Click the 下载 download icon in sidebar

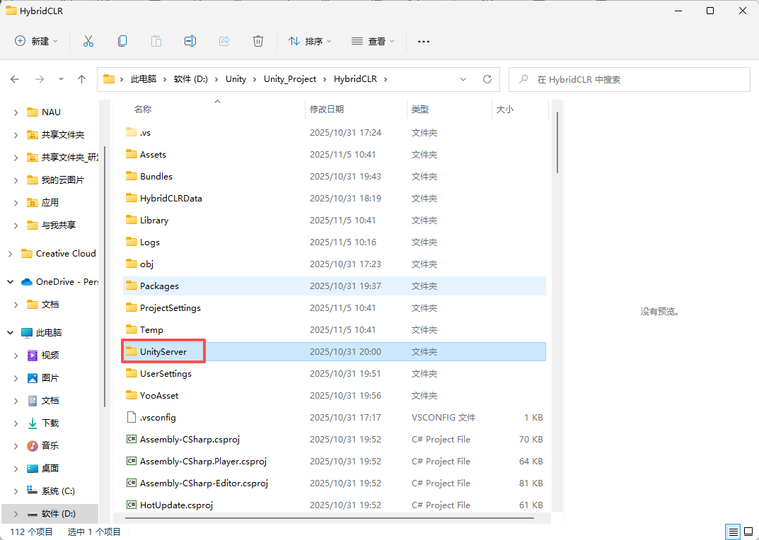pyautogui.click(x=33, y=423)
